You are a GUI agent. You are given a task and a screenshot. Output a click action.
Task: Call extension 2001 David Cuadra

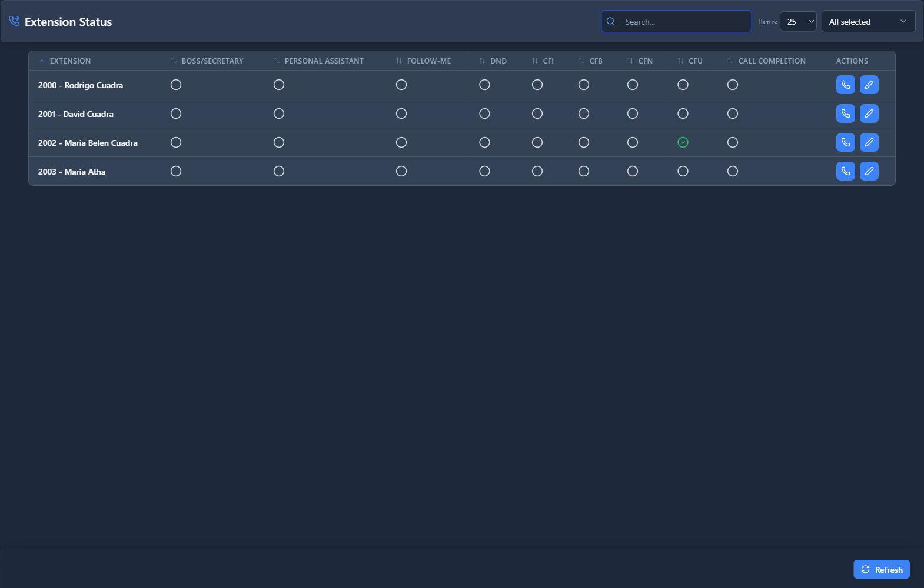[845, 113]
